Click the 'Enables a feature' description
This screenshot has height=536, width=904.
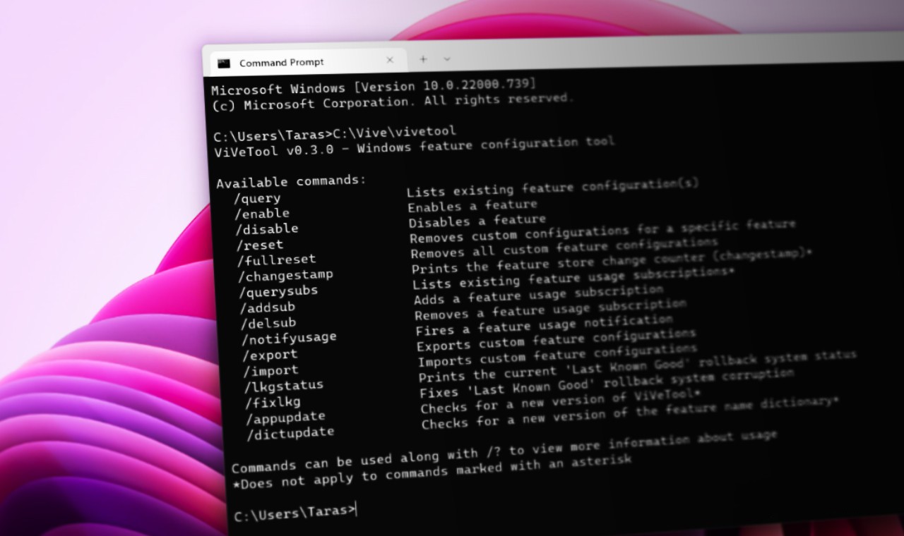[x=472, y=206]
